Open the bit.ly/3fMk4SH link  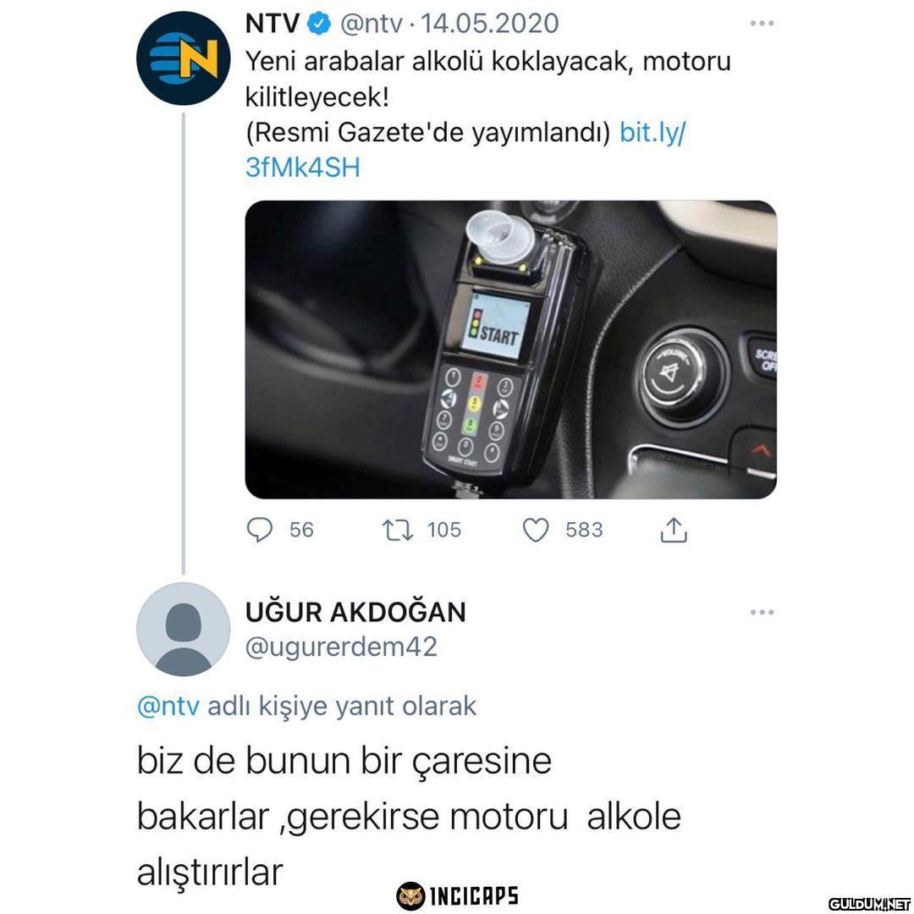(465, 150)
